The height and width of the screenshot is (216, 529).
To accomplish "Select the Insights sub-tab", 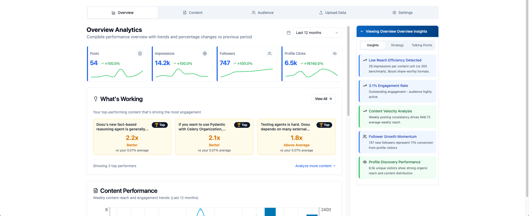I will 373,45.
